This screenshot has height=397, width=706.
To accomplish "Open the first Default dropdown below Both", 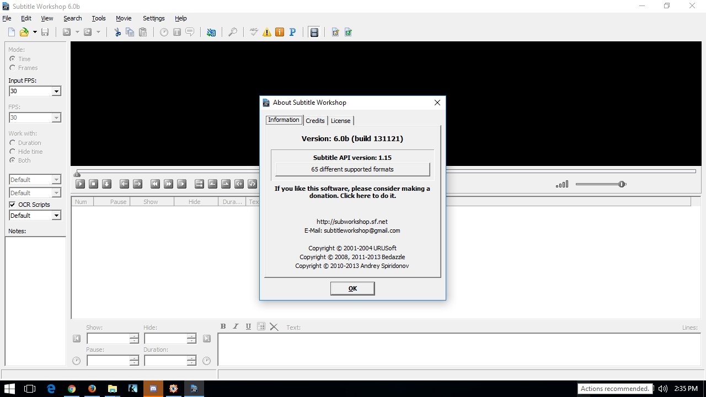I will (x=56, y=180).
